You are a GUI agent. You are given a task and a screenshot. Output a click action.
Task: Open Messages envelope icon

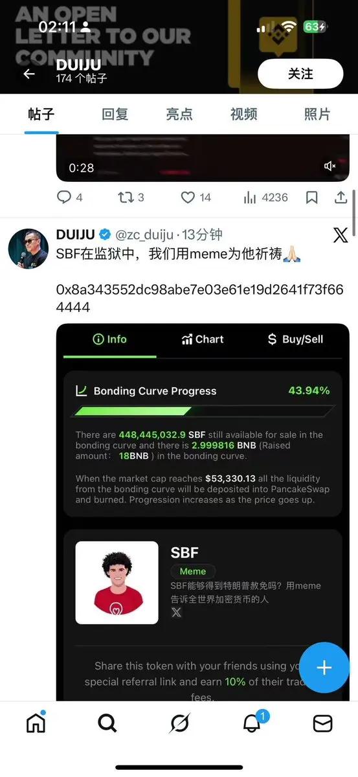point(322,723)
